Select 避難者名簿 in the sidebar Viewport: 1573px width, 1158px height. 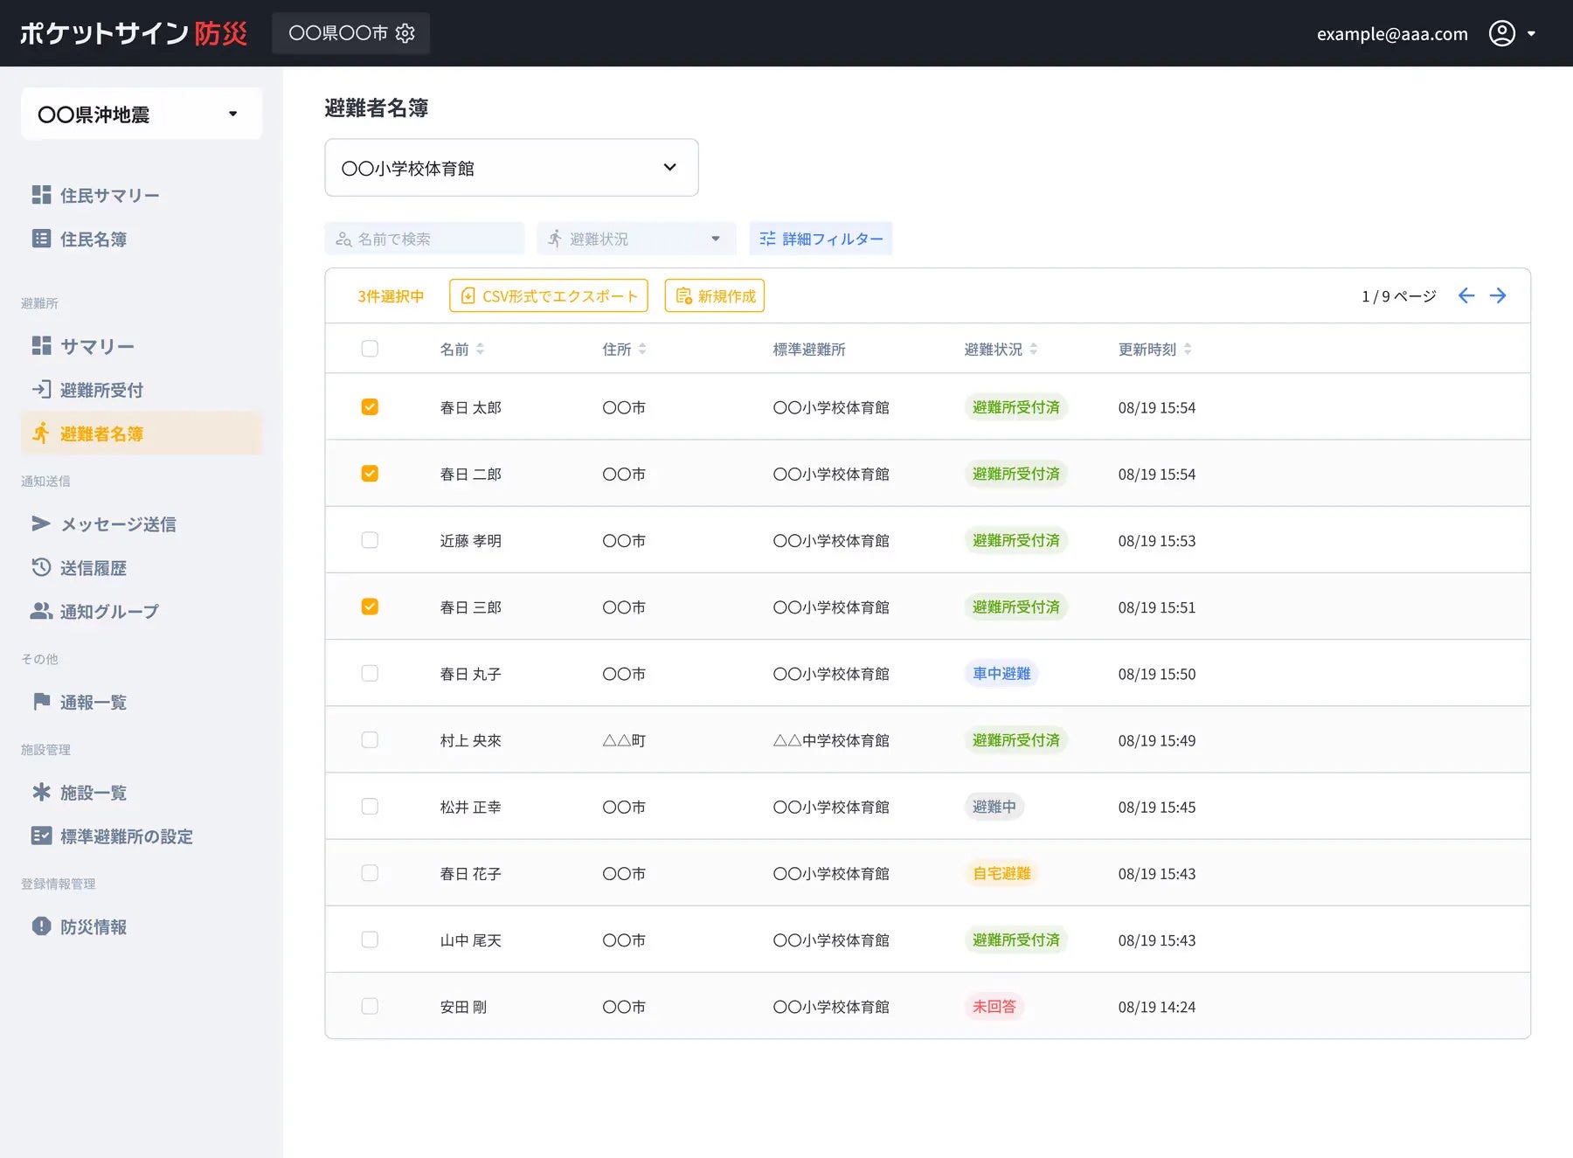click(142, 433)
